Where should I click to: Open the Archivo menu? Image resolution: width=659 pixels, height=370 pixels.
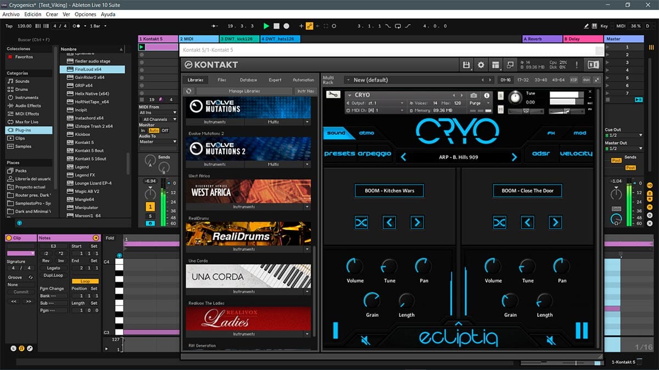[x=12, y=14]
